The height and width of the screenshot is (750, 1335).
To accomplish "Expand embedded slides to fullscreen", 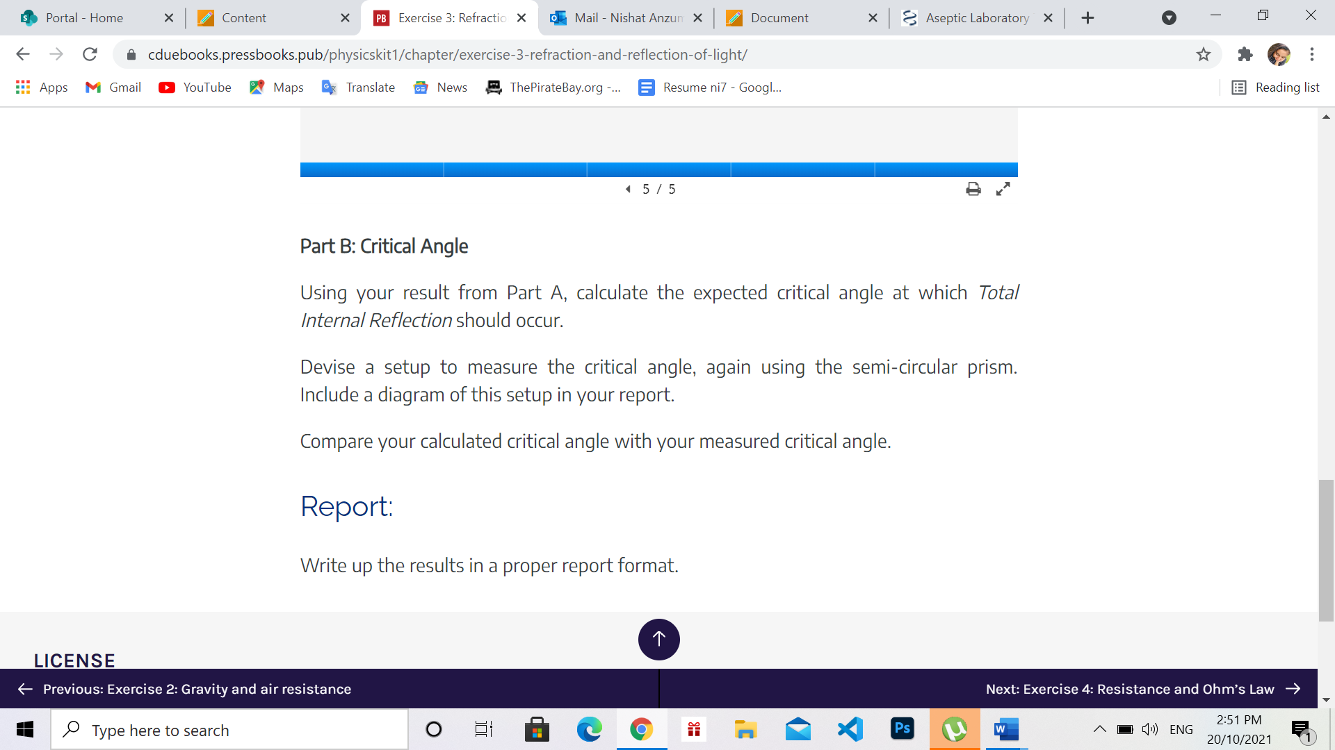I will 1003,189.
